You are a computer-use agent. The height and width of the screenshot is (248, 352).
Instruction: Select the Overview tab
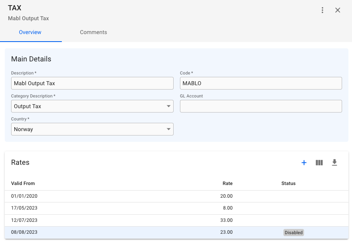31,32
